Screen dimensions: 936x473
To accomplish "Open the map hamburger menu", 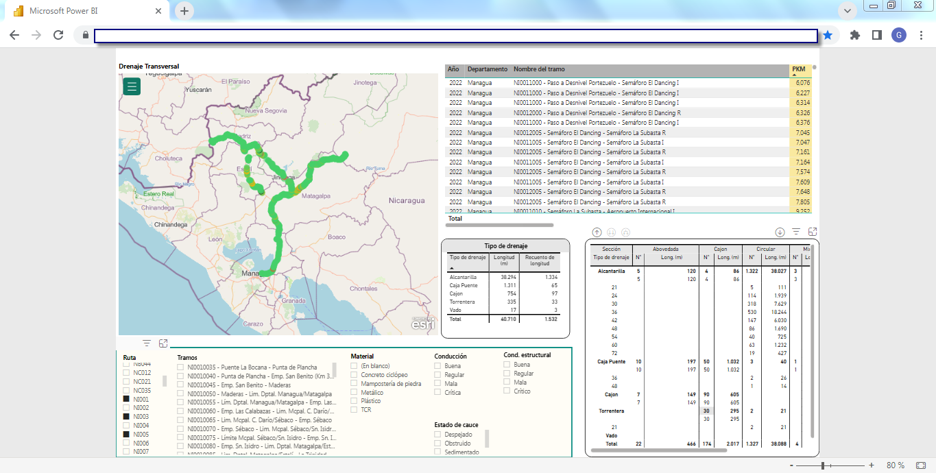I will pos(132,86).
